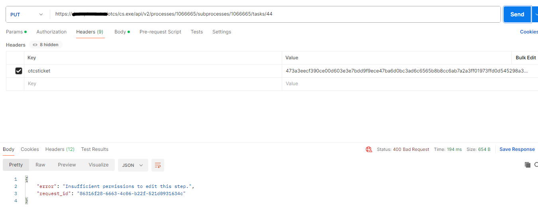Open the response Cookies tab

pos(30,149)
